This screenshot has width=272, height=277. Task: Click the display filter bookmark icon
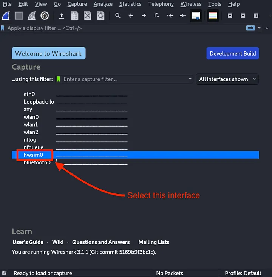[3, 28]
